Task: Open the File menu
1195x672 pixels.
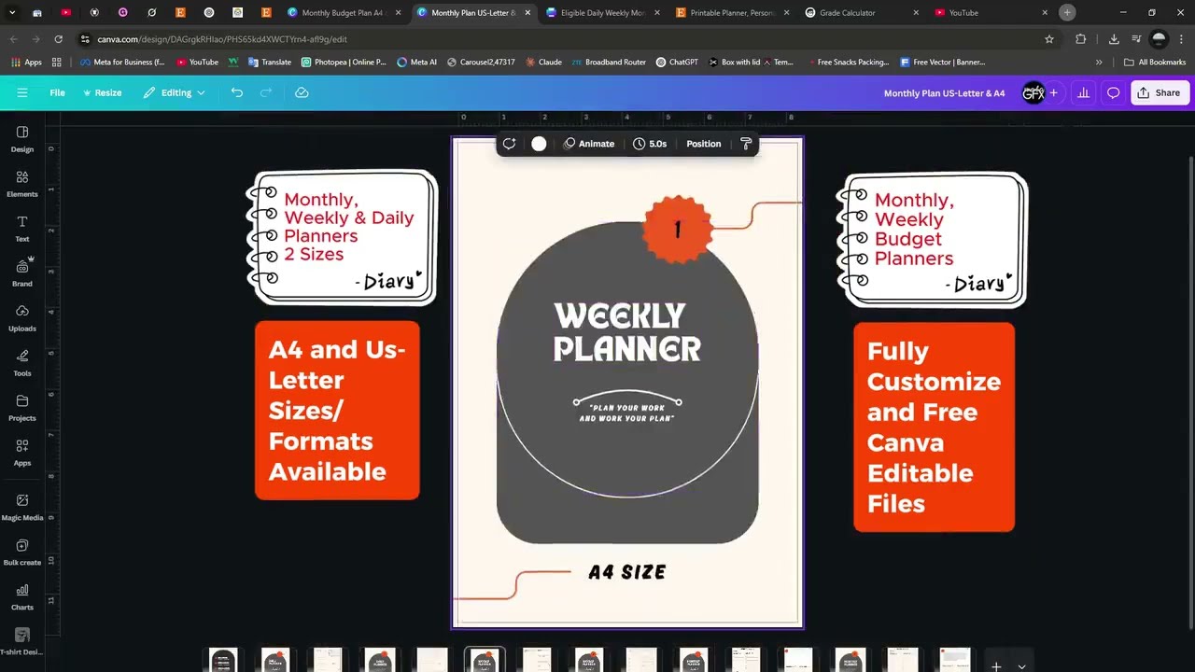Action: (57, 92)
